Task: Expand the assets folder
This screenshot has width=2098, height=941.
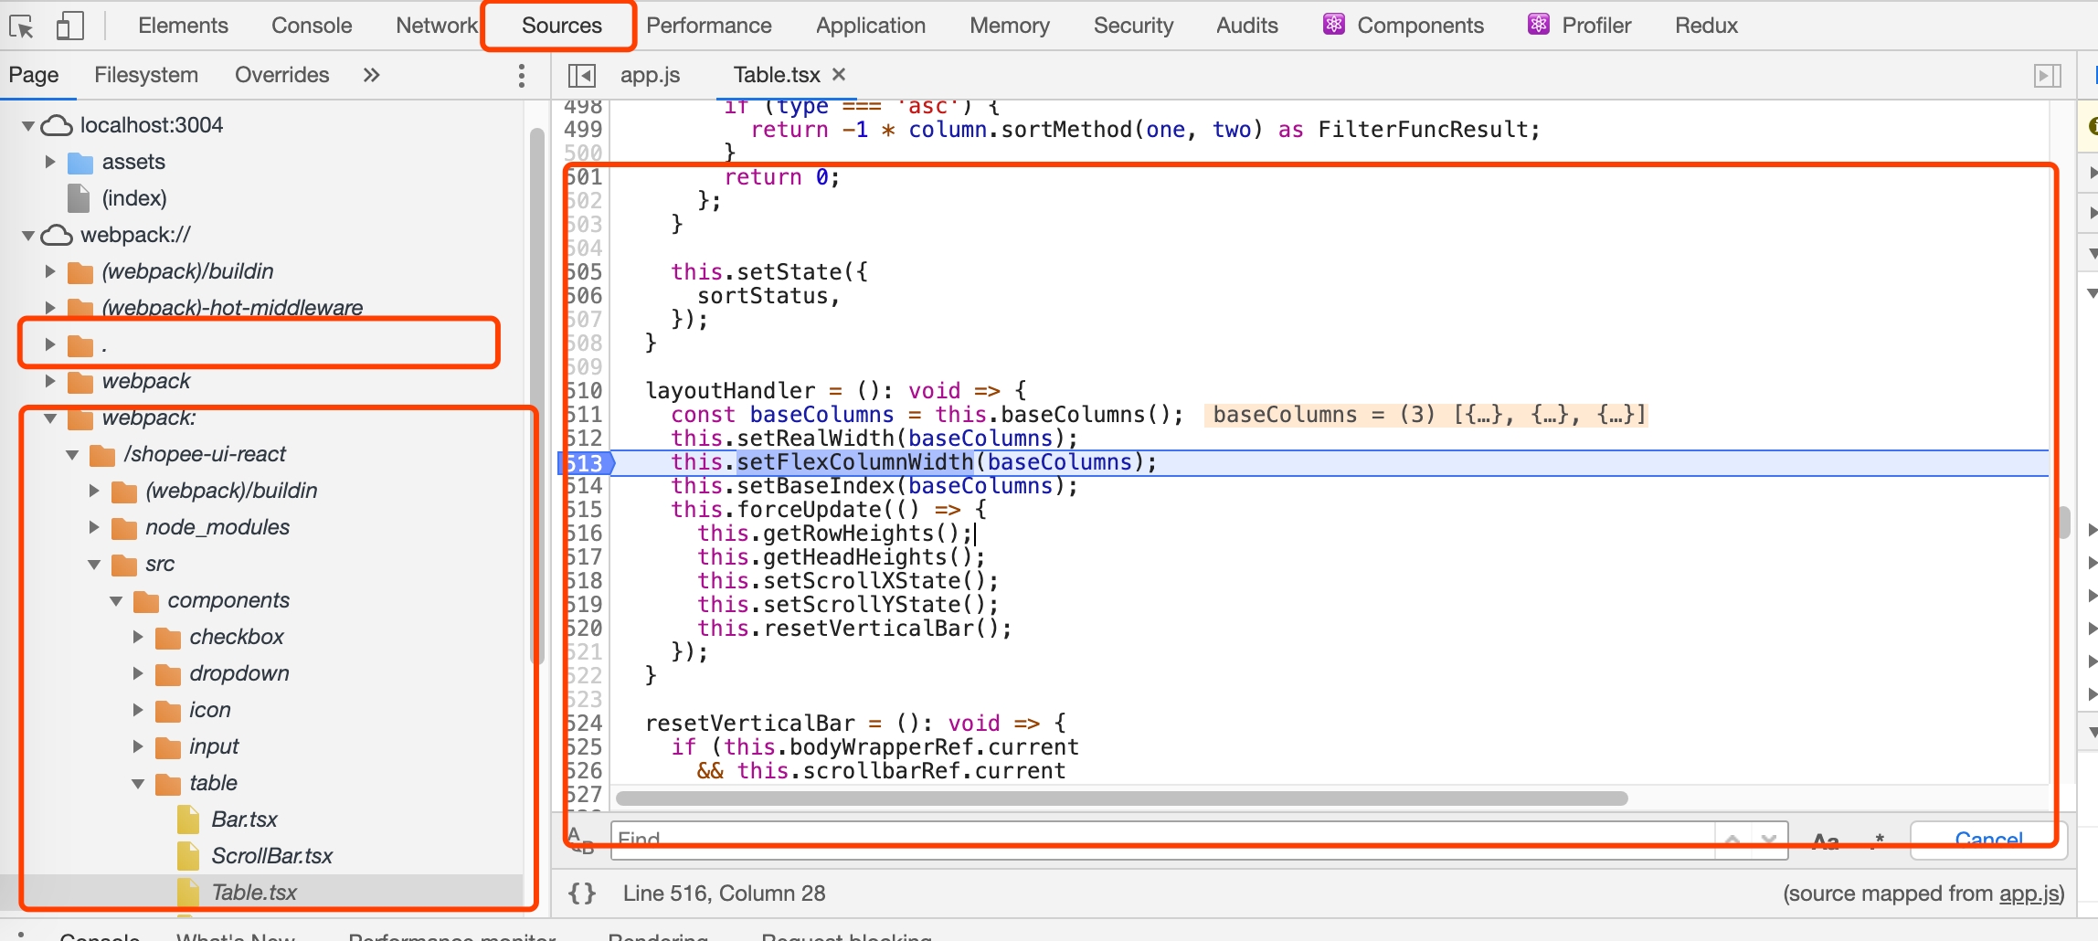Action: 50,162
